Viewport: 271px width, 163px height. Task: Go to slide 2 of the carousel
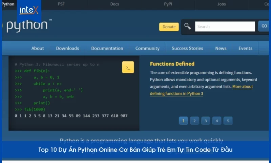pos(194,121)
